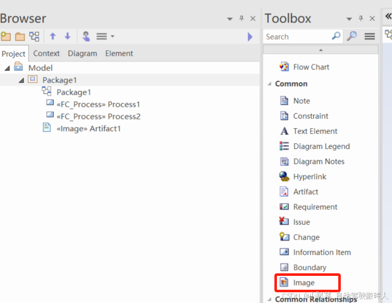Click the find toolbox item magnifier button
Image resolution: width=392 pixels, height=303 pixels.
352,36
